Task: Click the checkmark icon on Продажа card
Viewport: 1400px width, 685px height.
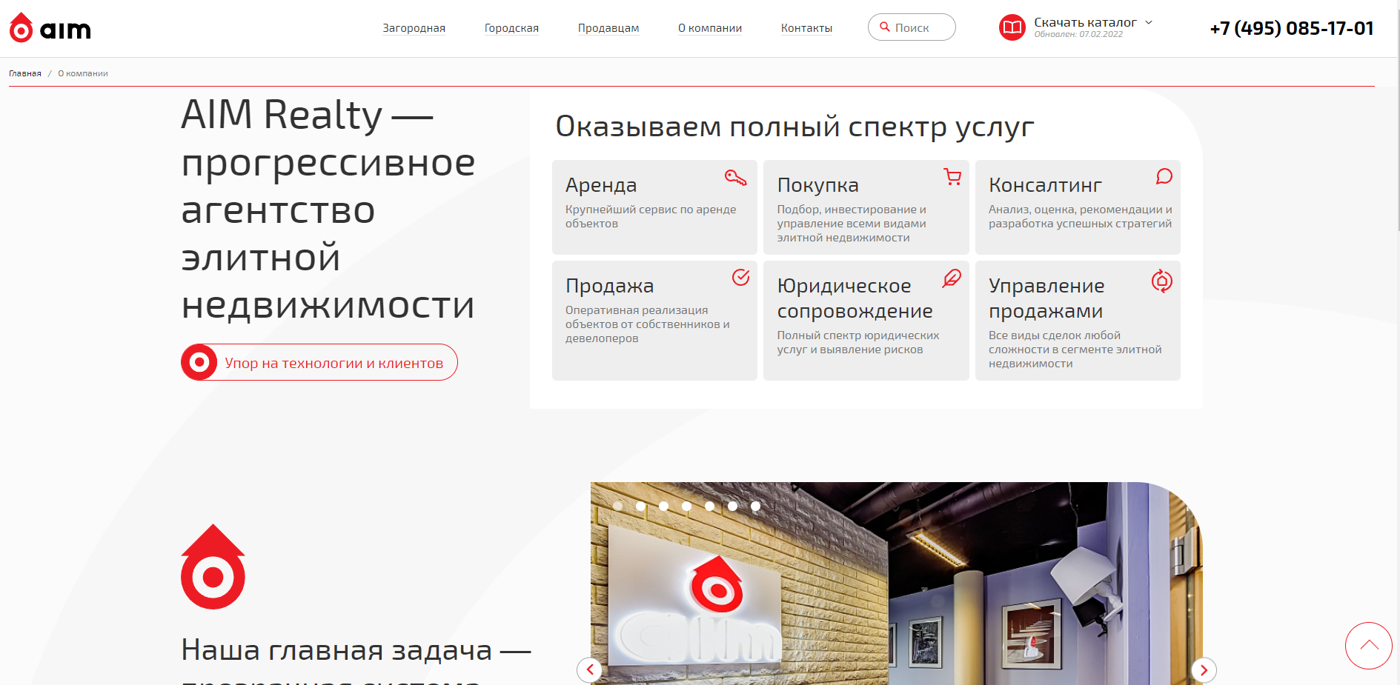Action: coord(740,277)
